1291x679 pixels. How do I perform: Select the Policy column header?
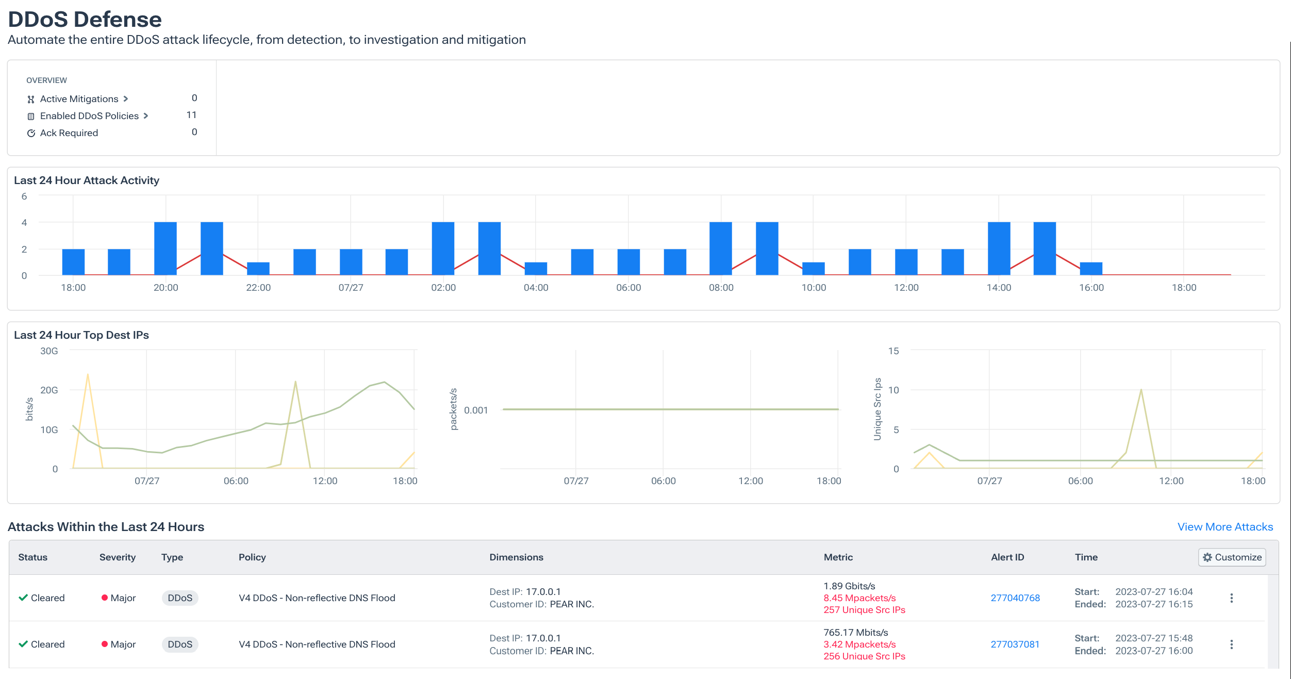(252, 557)
